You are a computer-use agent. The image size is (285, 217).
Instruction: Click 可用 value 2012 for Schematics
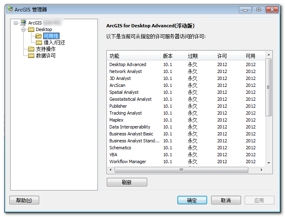251,148
